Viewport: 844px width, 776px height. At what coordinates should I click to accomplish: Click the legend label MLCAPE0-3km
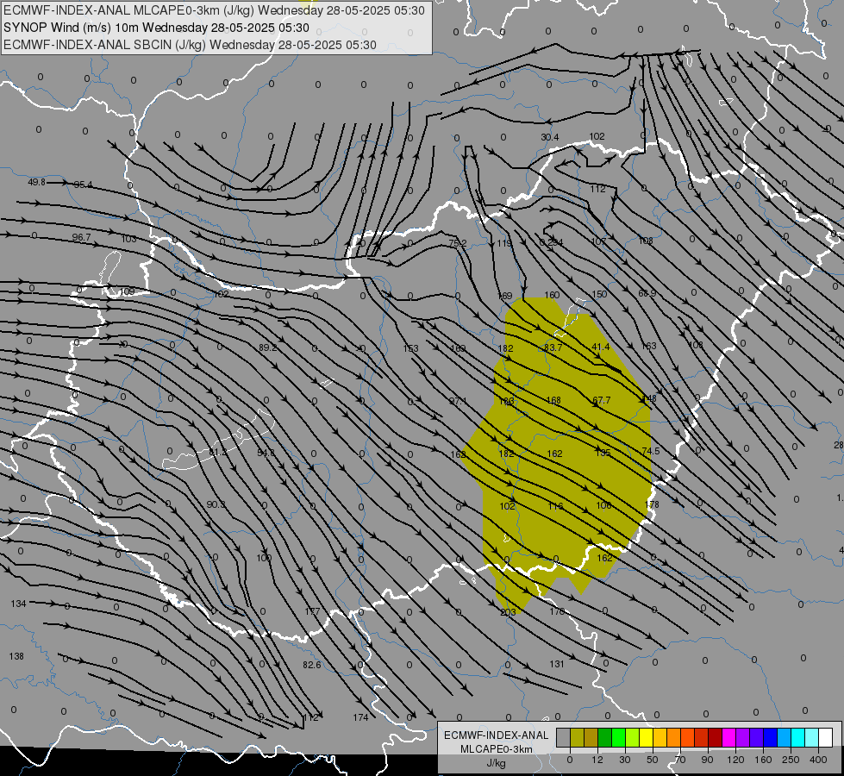point(496,749)
